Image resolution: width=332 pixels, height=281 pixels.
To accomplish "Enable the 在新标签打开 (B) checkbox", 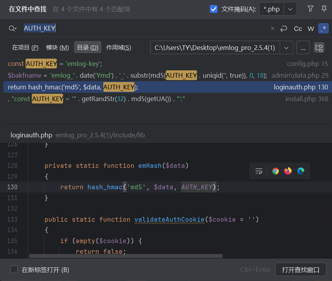I will [14, 270].
